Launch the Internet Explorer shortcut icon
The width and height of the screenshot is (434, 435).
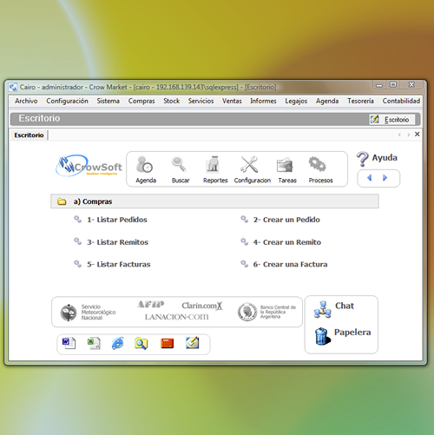pos(118,343)
